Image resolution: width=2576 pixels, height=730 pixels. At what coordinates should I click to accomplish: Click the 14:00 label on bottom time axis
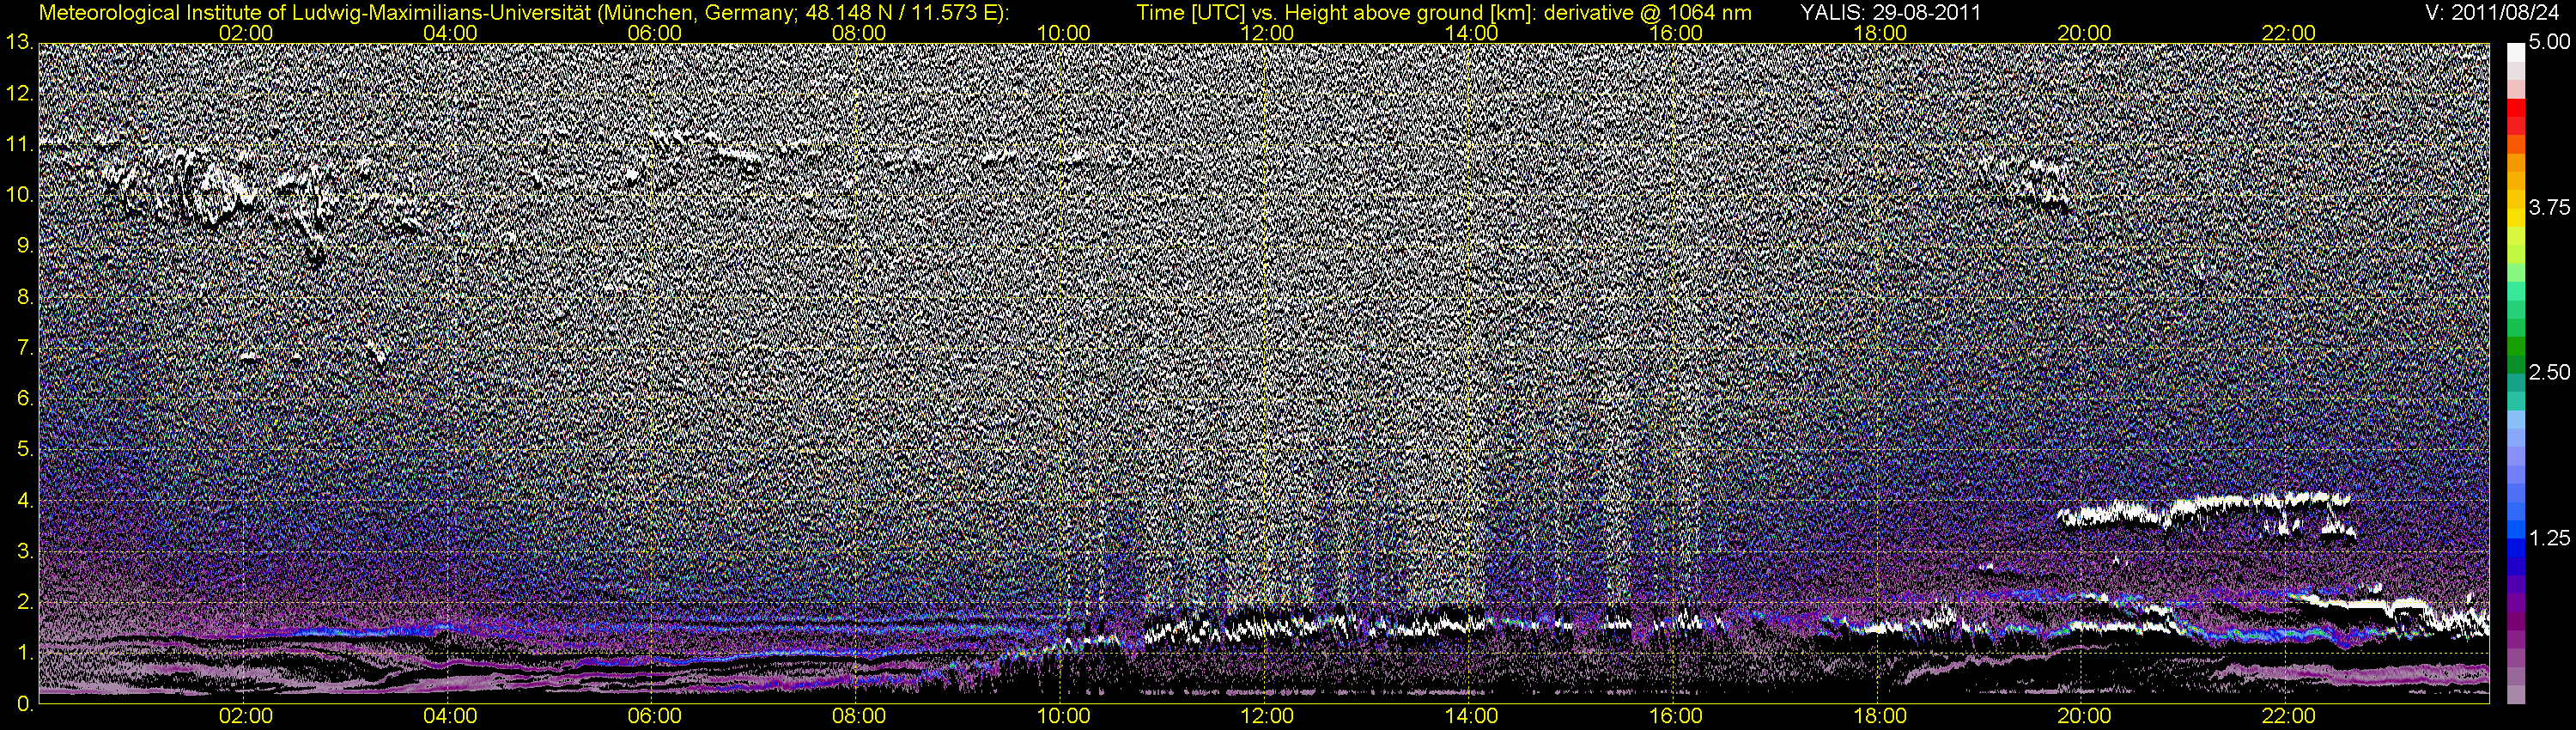1471,716
